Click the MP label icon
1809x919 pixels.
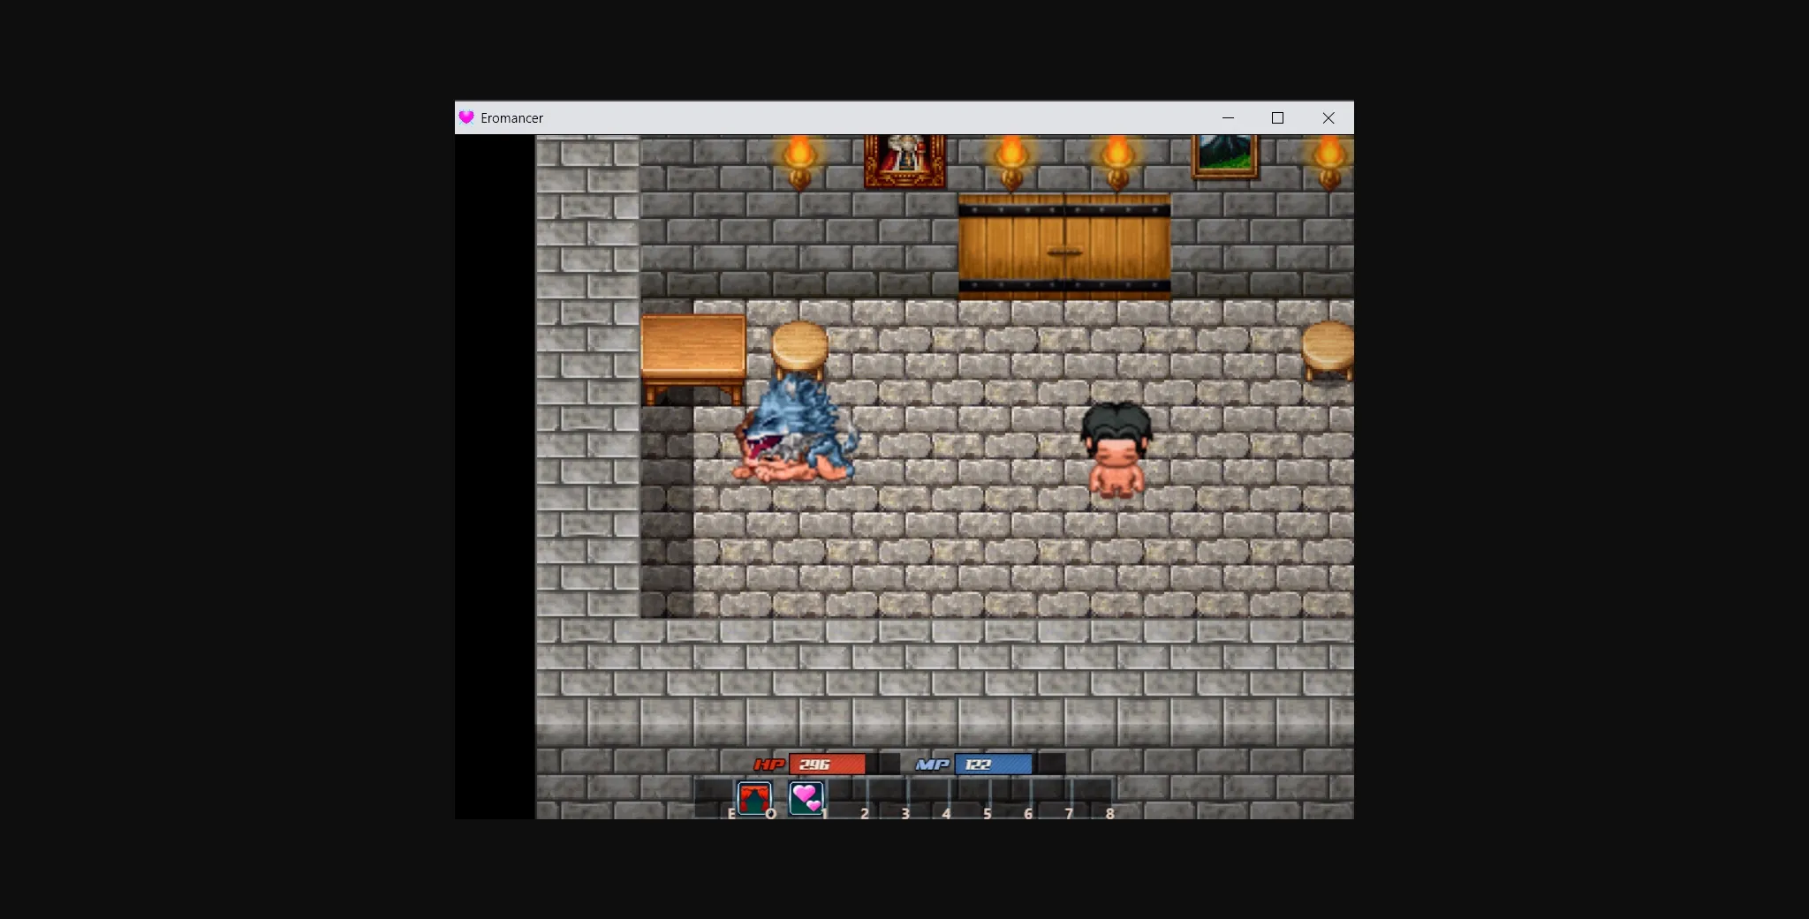coord(933,764)
